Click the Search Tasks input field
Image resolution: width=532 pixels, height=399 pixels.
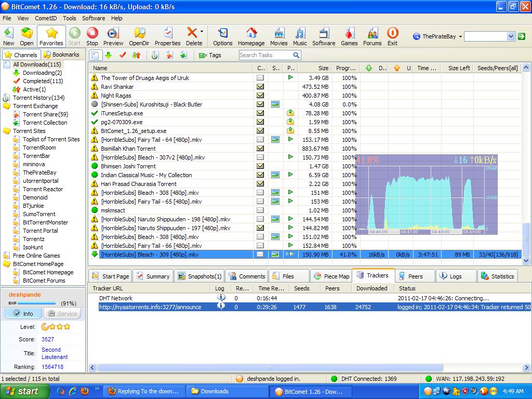click(x=265, y=55)
